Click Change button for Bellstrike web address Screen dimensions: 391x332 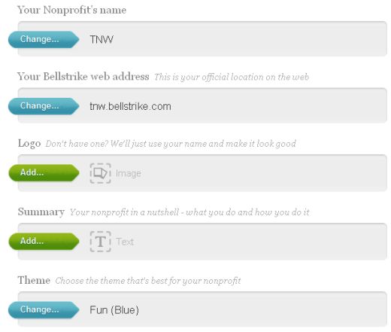pyautogui.click(x=44, y=106)
